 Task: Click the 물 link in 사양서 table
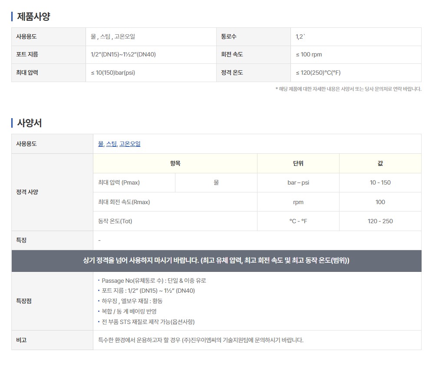101,144
